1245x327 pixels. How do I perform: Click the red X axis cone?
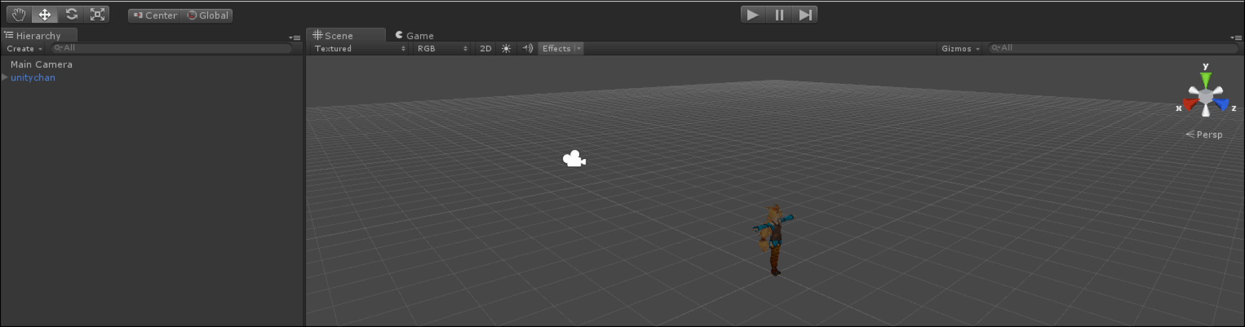(1190, 104)
